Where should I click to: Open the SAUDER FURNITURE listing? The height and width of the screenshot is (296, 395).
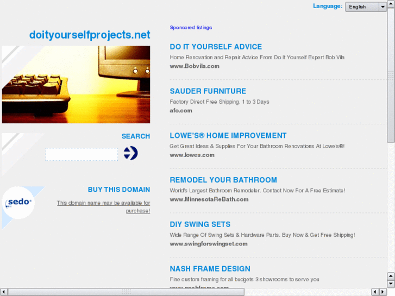coord(208,91)
